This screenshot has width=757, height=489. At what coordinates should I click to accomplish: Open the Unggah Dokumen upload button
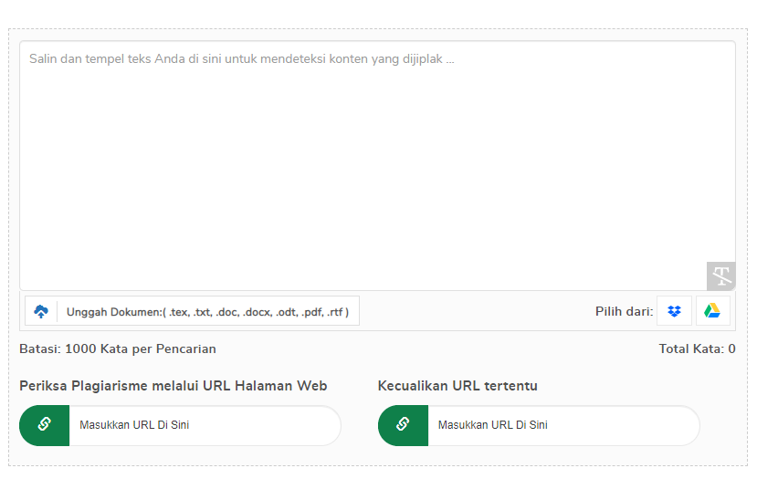192,311
